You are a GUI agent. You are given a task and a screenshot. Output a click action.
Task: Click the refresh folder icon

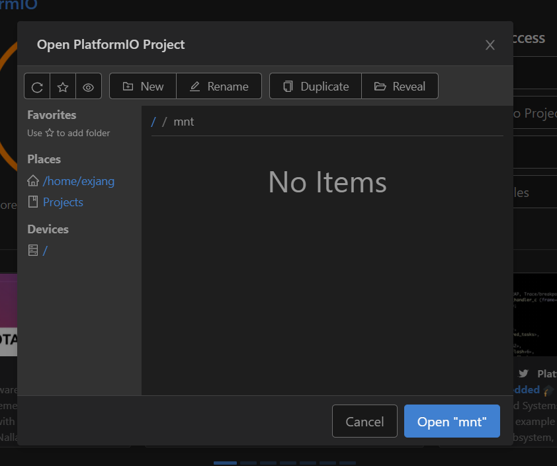coord(37,87)
